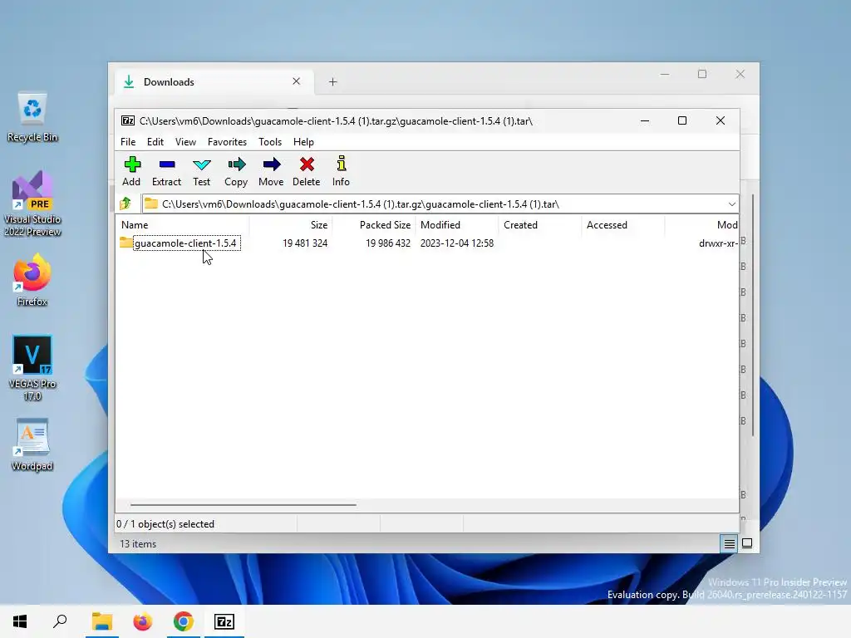Click the Move toolbar icon

pyautogui.click(x=272, y=164)
